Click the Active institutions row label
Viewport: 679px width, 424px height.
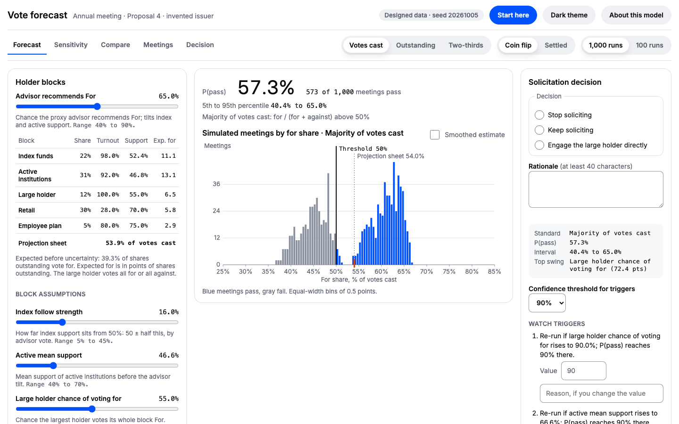tap(35, 175)
